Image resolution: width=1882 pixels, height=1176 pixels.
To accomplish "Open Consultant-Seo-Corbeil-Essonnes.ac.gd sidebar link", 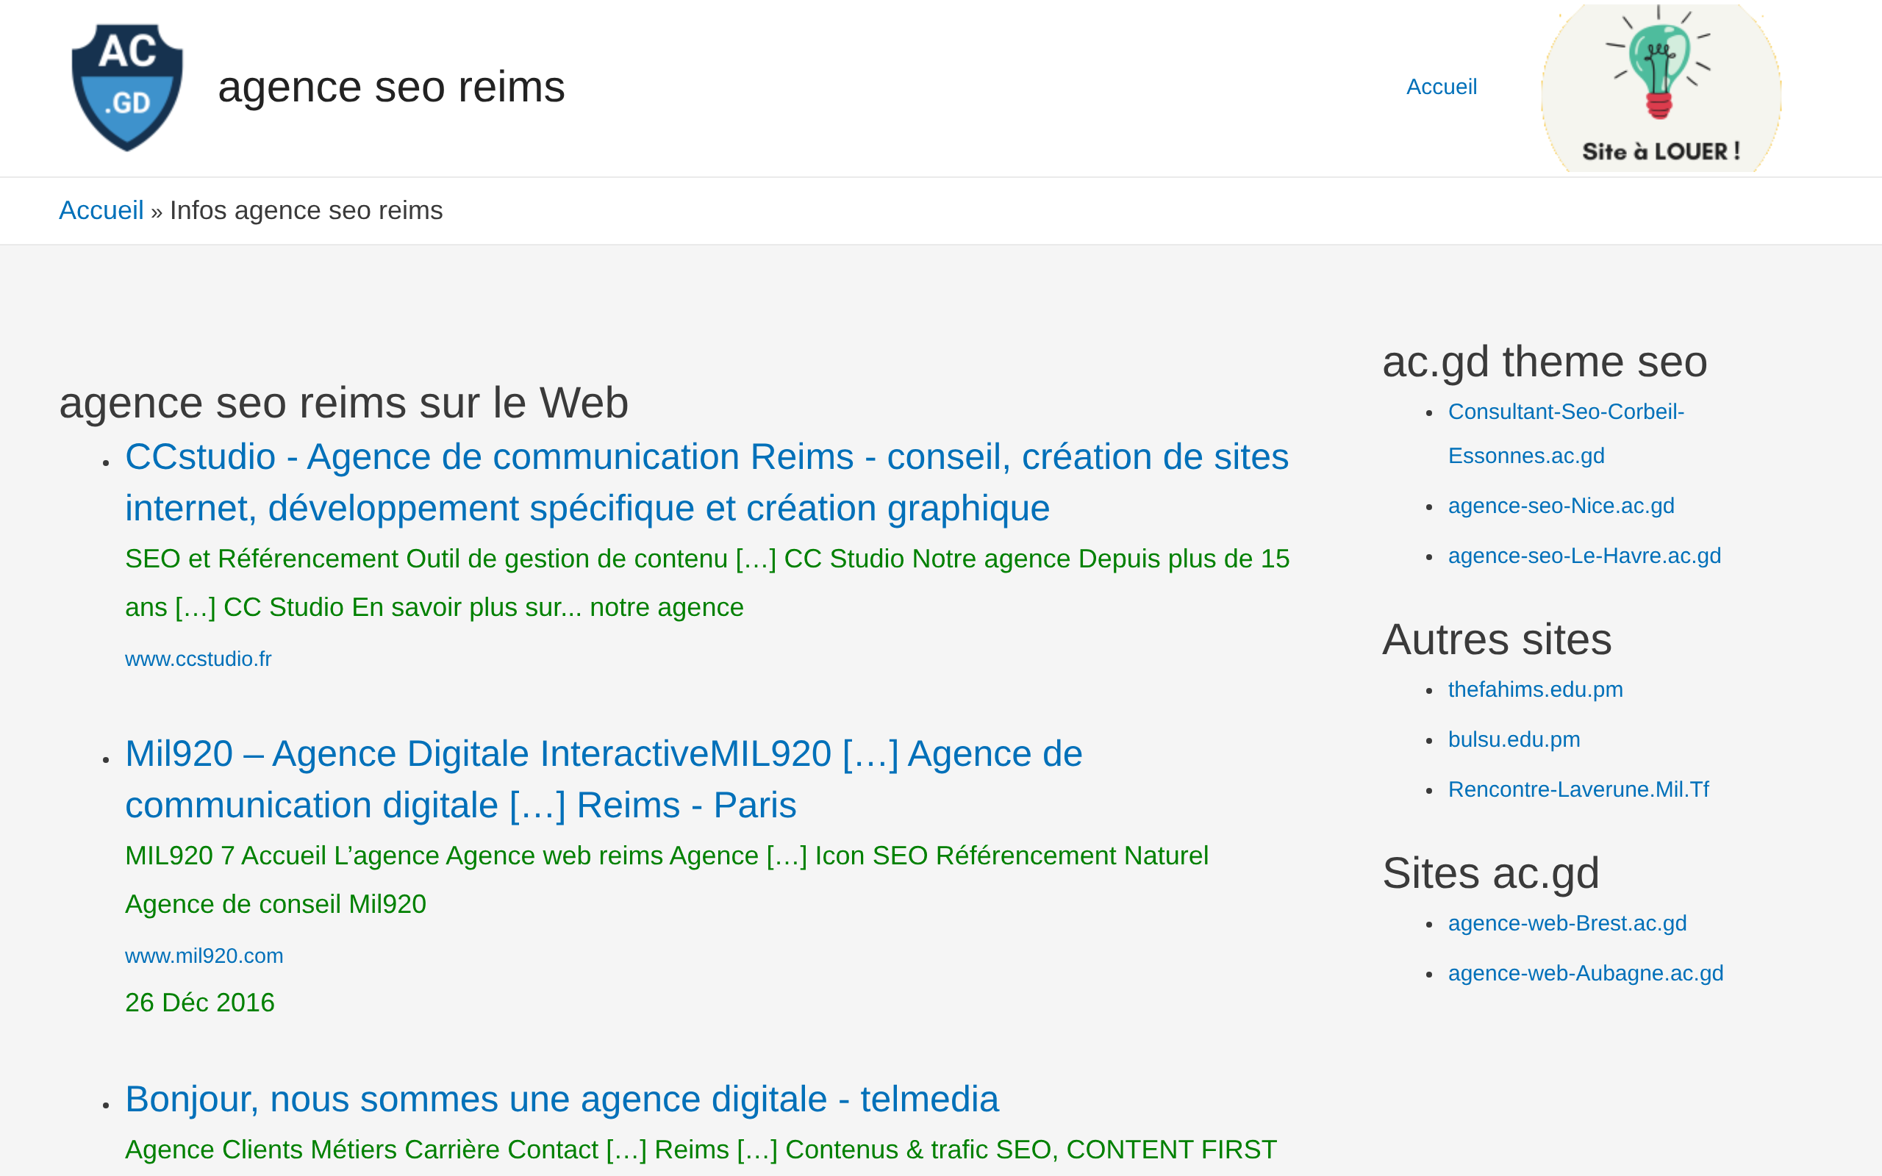I will tap(1565, 433).
